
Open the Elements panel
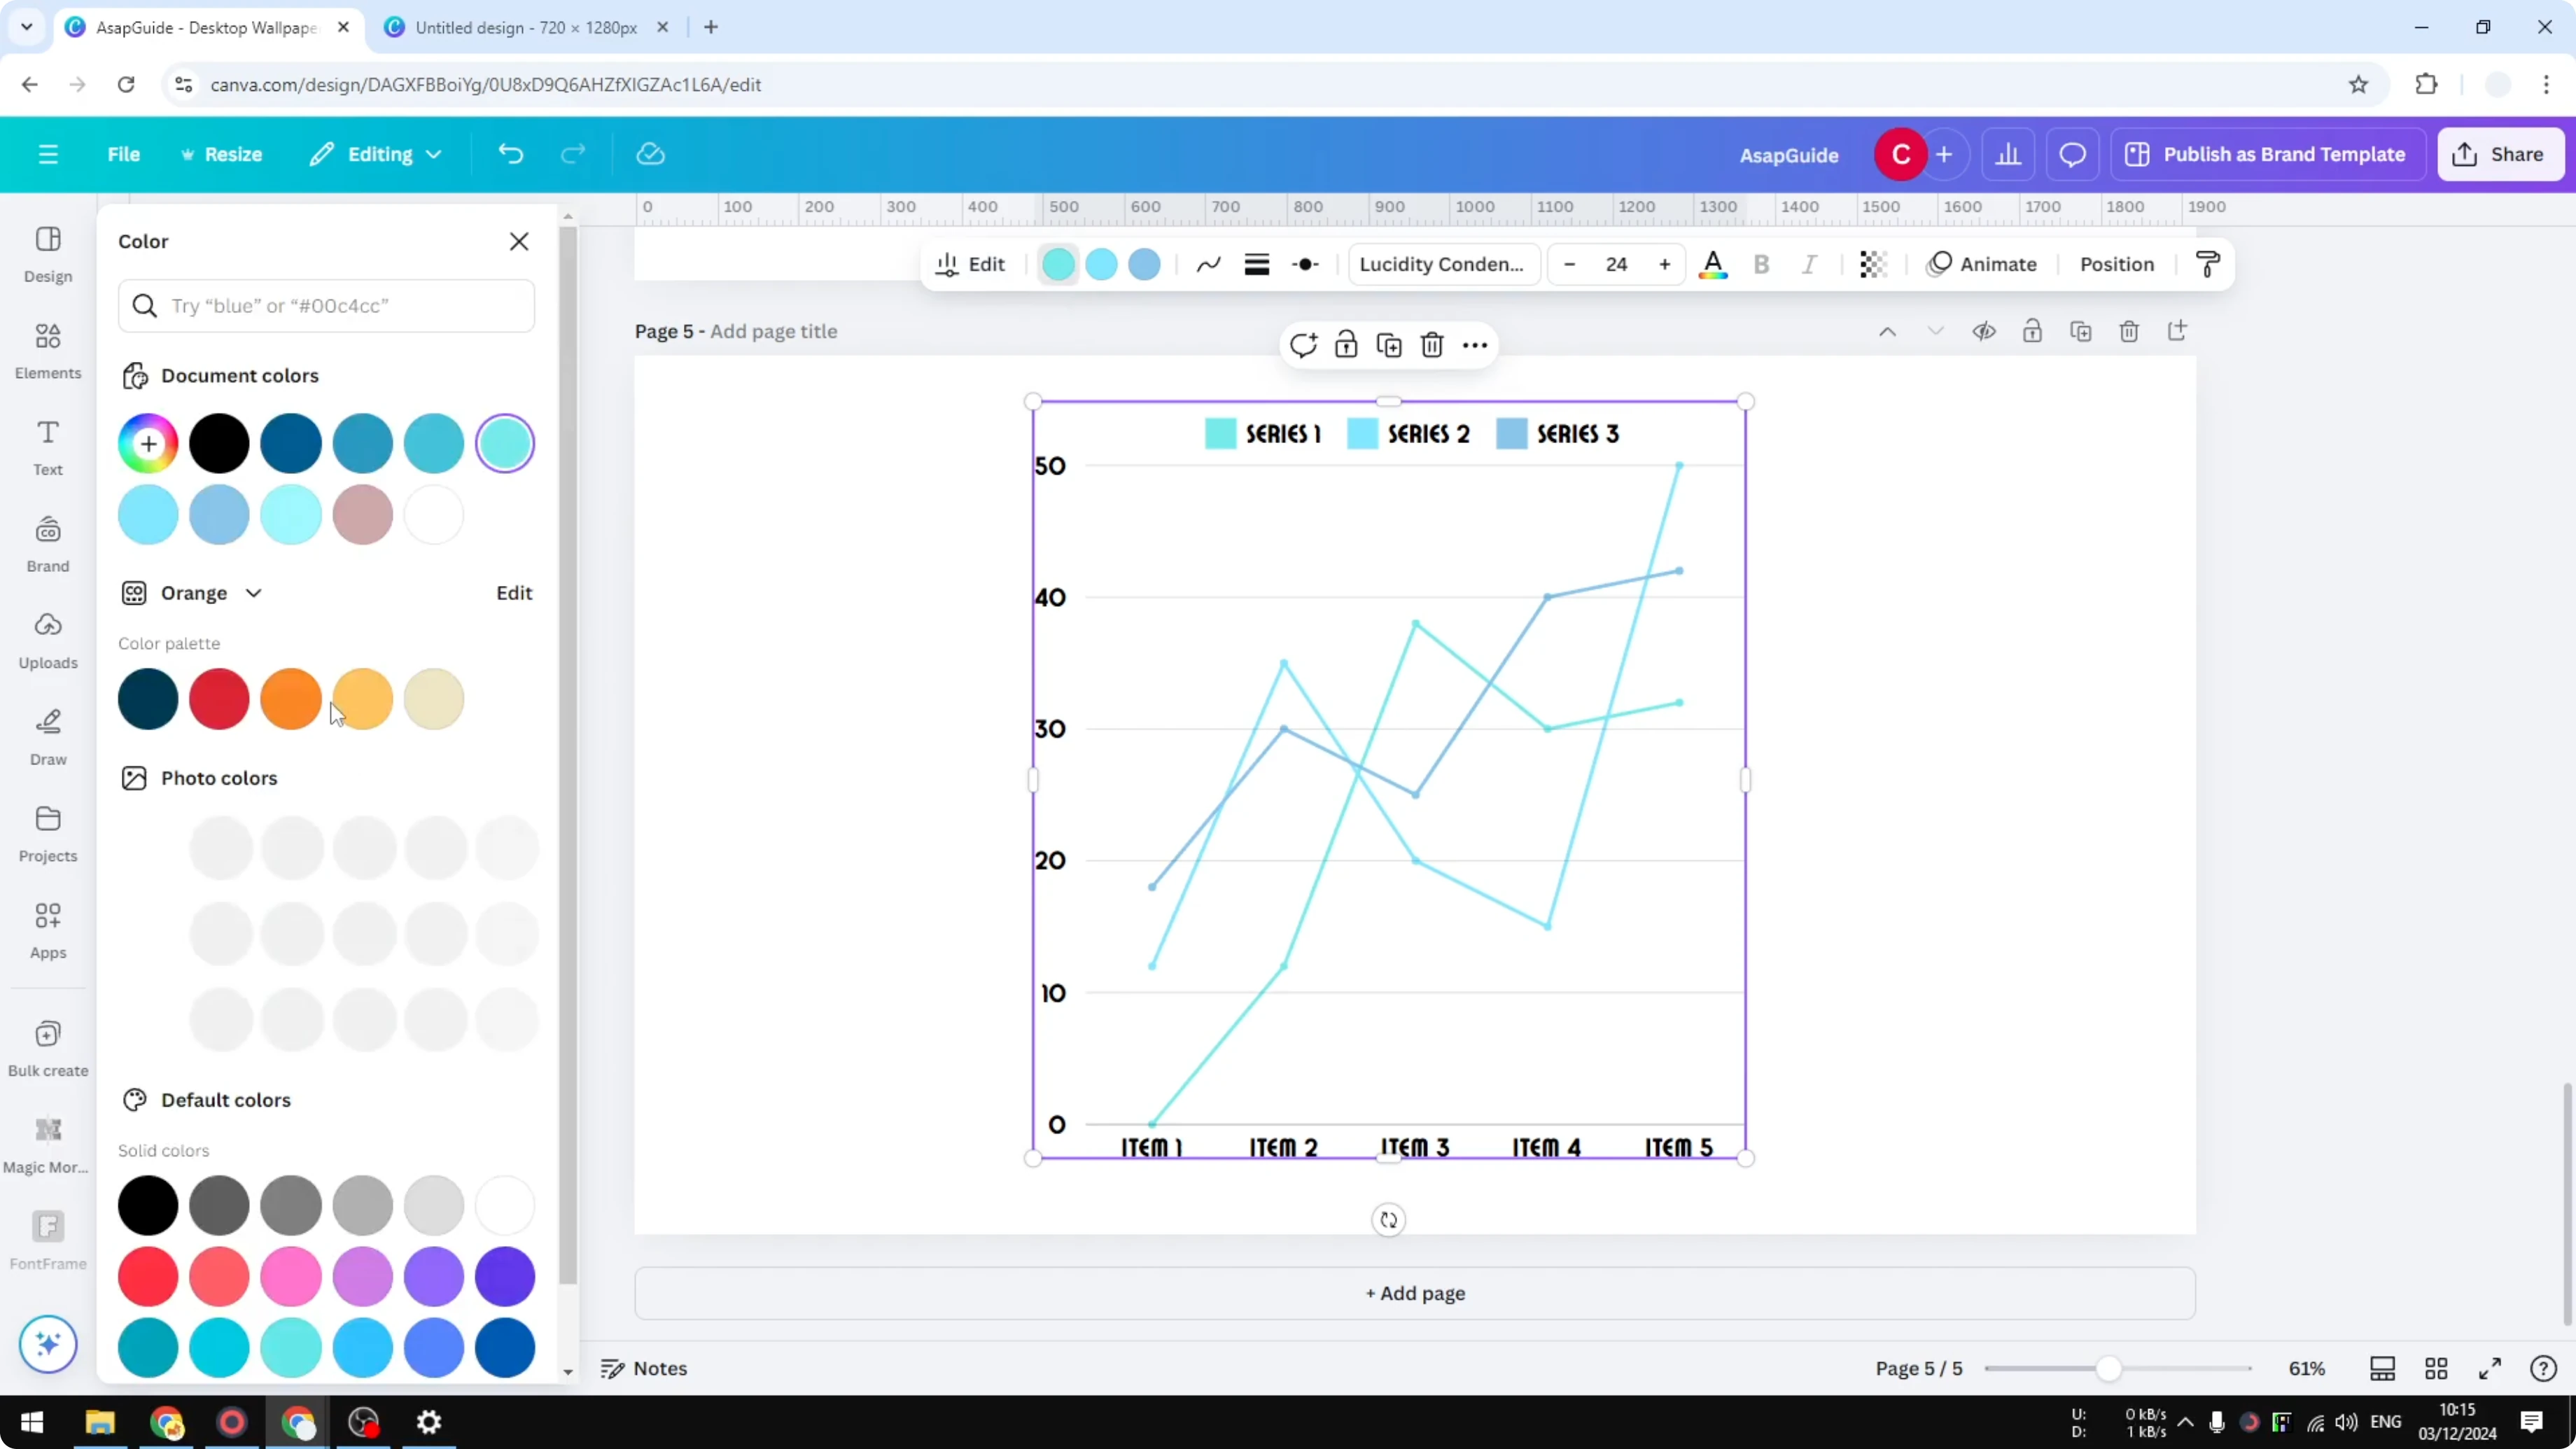tap(47, 349)
